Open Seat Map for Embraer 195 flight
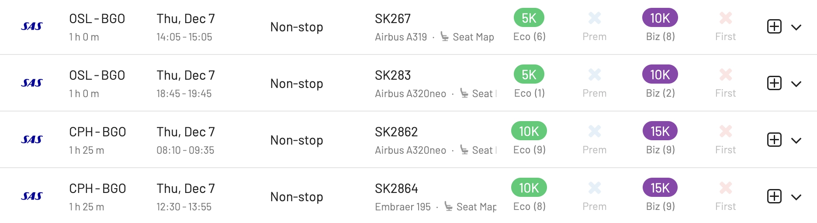 tap(470, 207)
